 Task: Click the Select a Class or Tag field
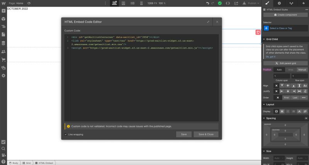pos(285,28)
